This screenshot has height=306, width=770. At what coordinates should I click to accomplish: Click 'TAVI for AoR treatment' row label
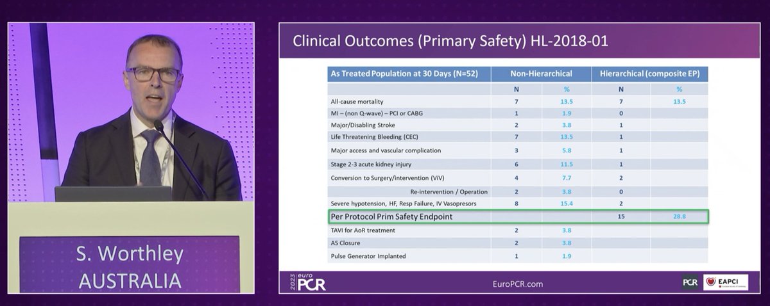tap(363, 230)
